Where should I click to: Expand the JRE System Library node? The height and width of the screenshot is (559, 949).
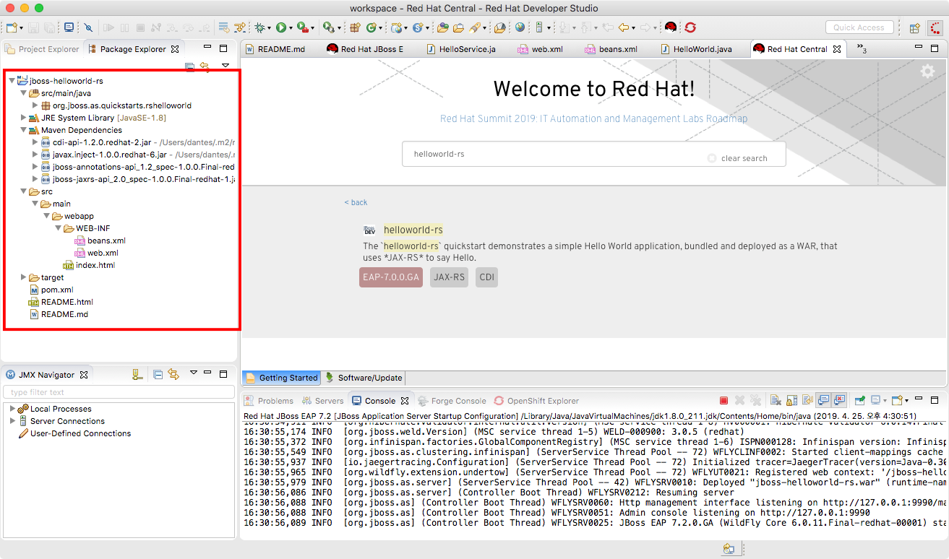tap(23, 118)
